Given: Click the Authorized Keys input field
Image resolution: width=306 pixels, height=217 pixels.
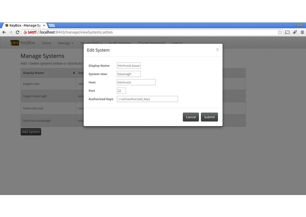Looking at the screenshot, I should click(147, 99).
